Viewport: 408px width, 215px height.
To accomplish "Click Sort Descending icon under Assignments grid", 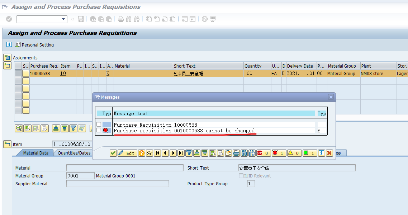I will (65, 128).
